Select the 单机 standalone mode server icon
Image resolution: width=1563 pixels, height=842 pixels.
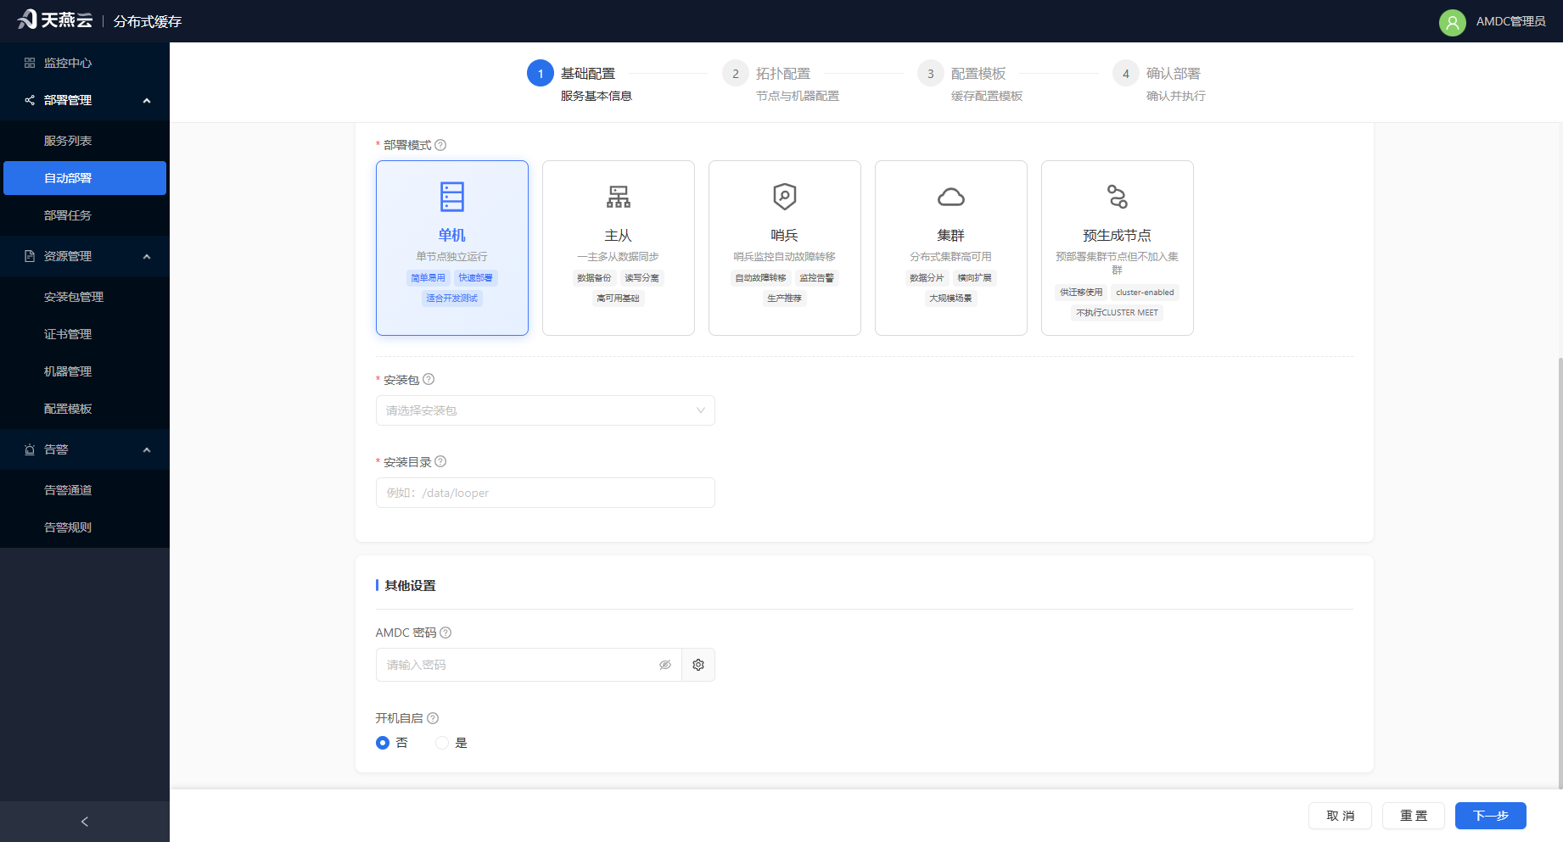point(452,197)
